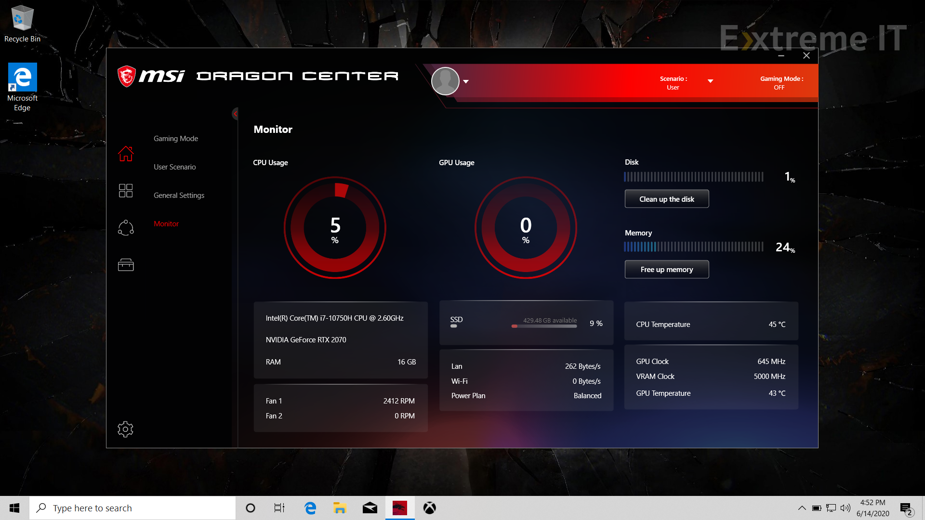
Task: Click the network tray icon
Action: [x=831, y=508]
